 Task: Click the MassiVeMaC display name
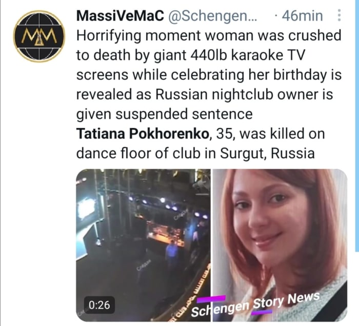tap(120, 16)
